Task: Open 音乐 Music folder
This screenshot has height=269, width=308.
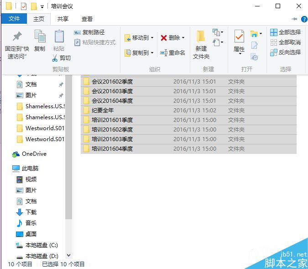Action: (26, 223)
